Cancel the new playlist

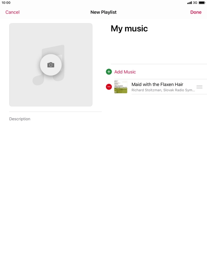pos(12,12)
